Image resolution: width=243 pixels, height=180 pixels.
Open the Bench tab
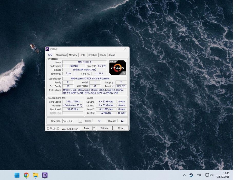point(103,55)
